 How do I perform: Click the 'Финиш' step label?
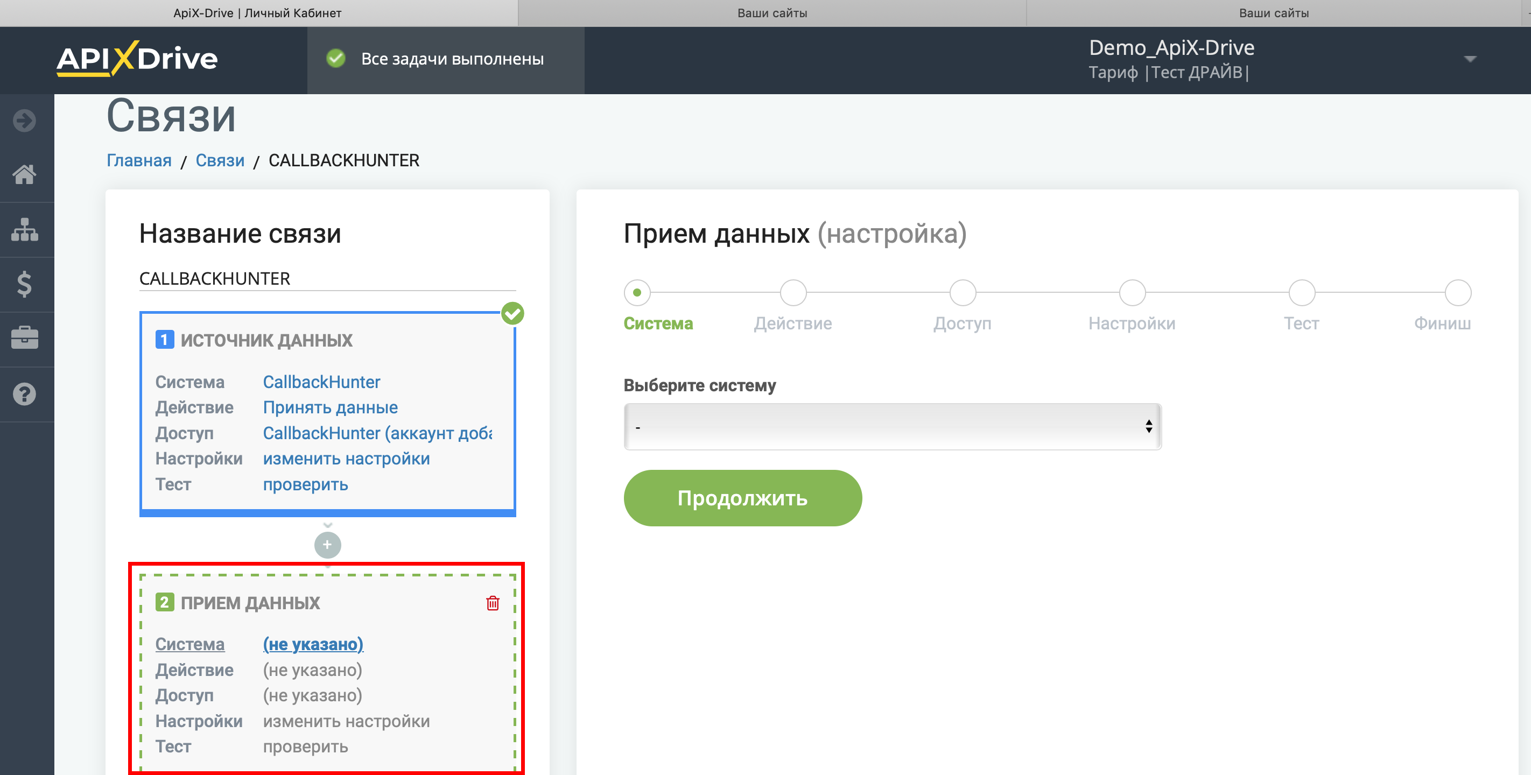(1442, 323)
